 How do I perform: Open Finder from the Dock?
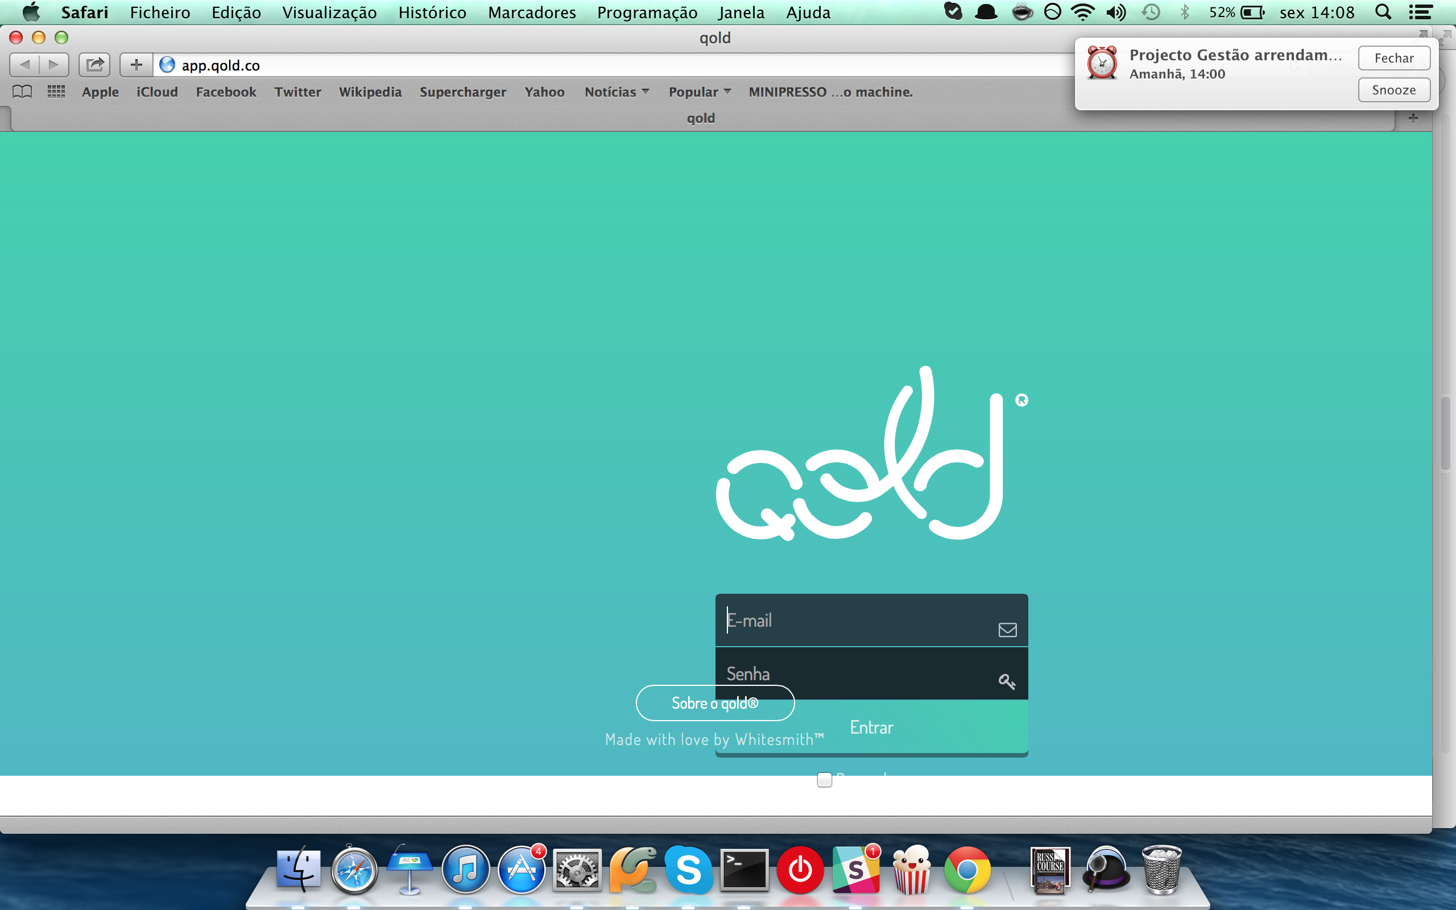pyautogui.click(x=299, y=869)
